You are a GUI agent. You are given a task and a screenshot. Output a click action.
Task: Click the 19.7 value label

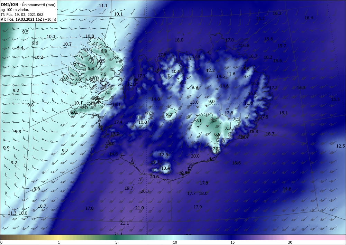[129, 188]
